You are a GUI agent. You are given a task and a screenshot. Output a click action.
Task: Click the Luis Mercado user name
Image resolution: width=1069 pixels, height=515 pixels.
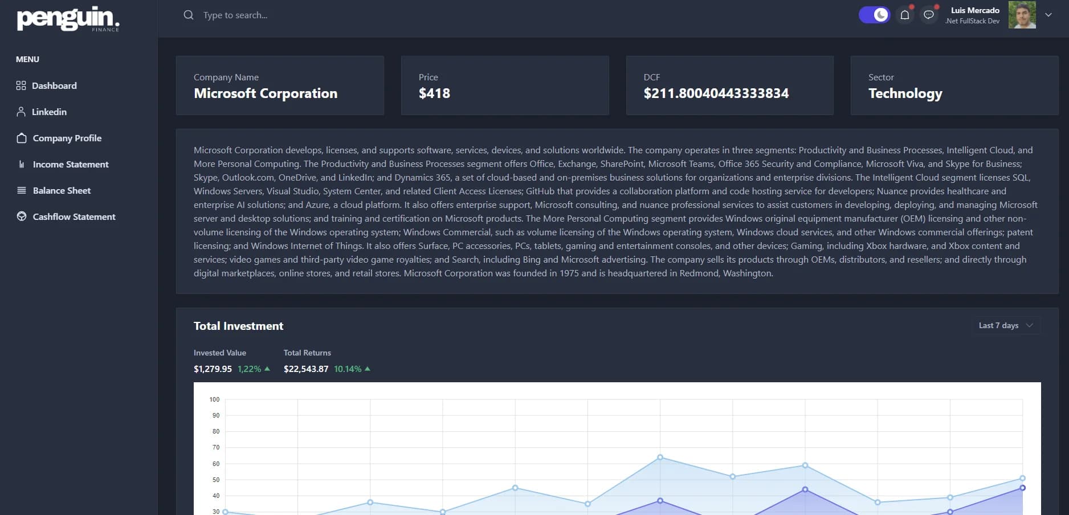(975, 10)
